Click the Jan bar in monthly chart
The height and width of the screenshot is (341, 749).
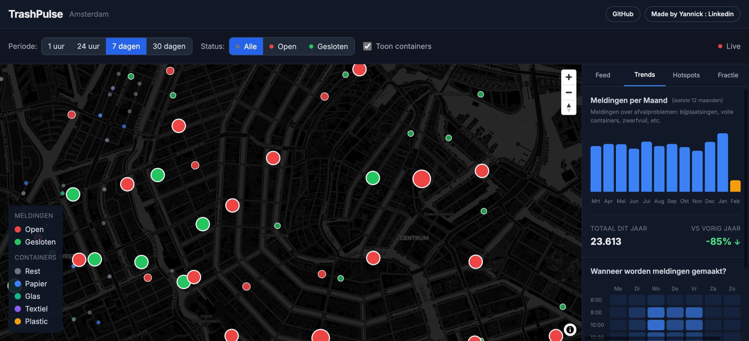(722, 163)
